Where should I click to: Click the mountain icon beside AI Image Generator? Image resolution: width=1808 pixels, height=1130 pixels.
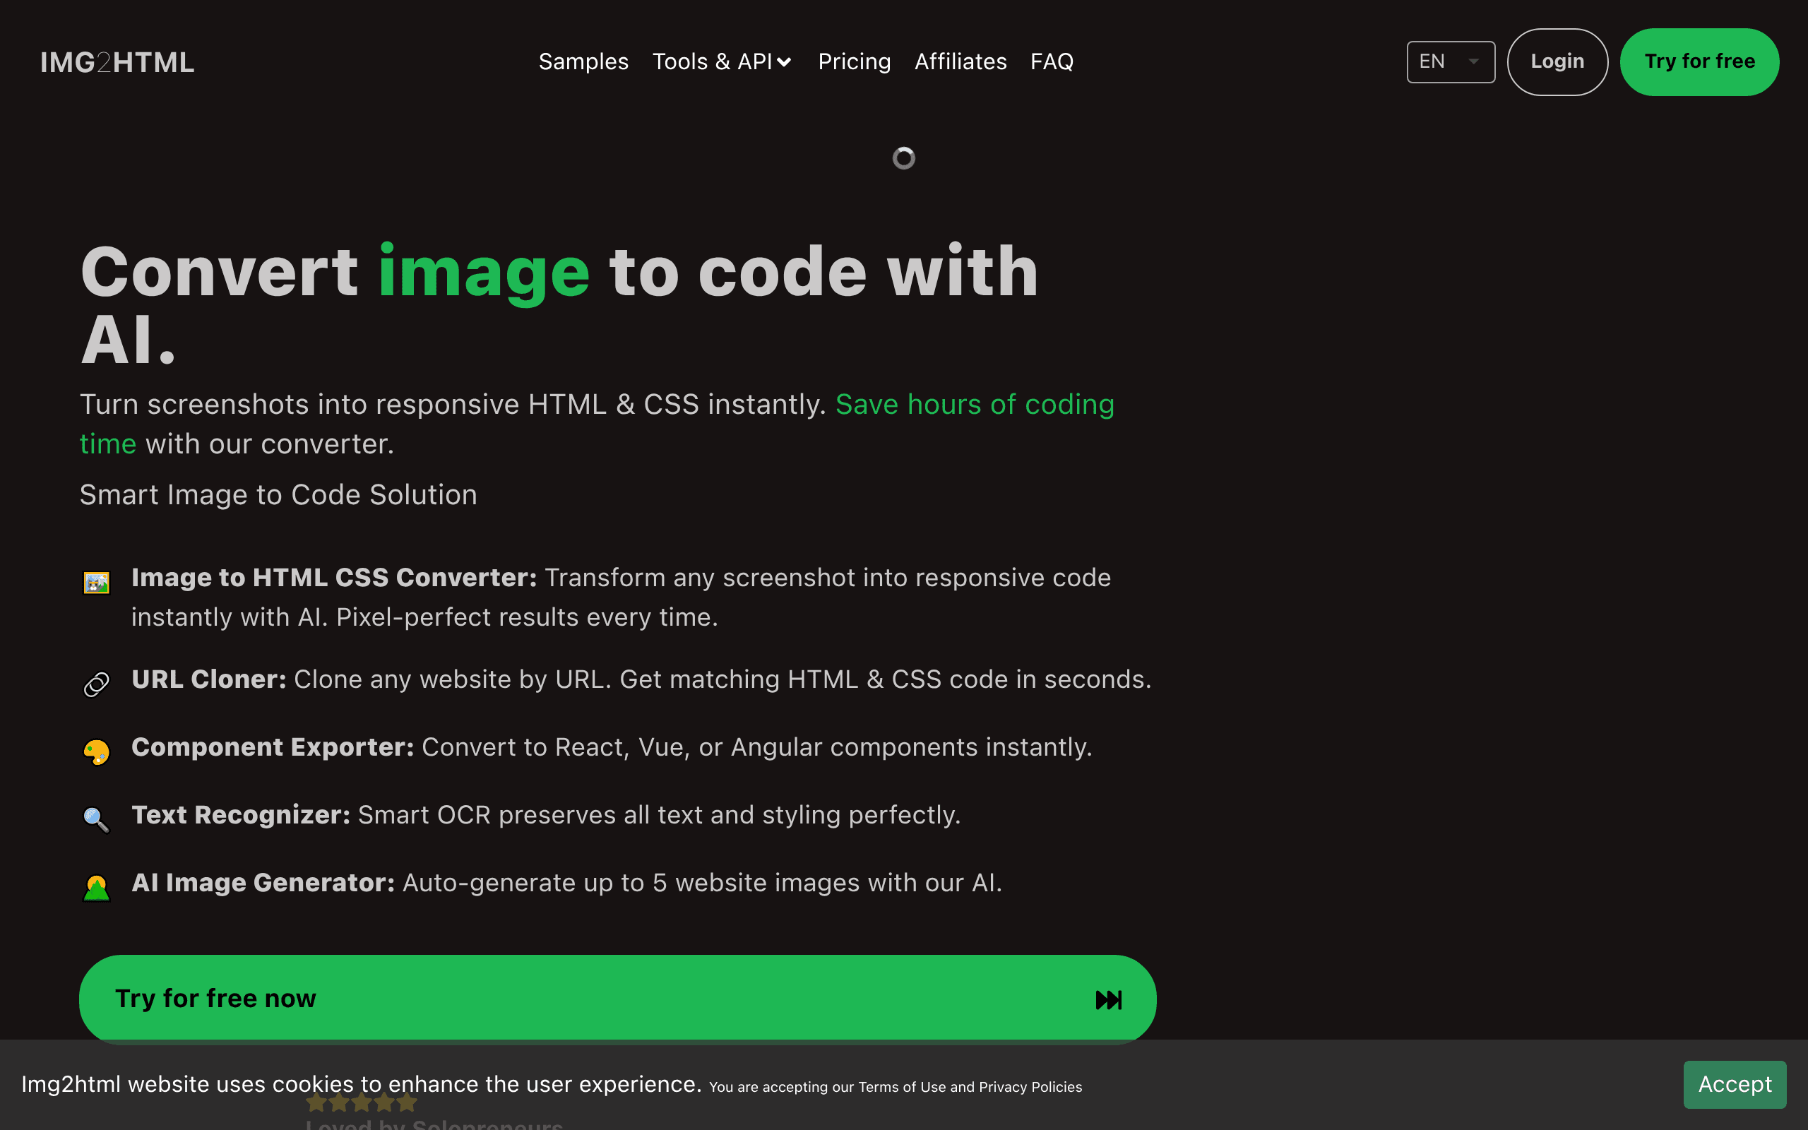point(96,888)
